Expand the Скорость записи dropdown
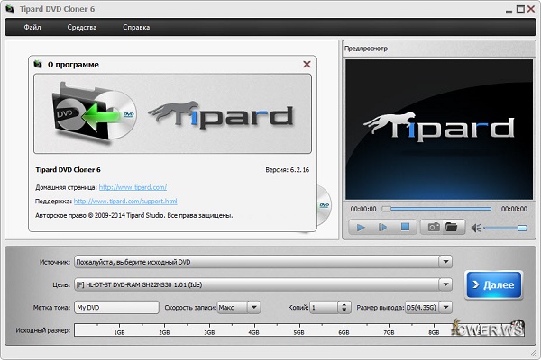The height and width of the screenshot is (360, 541). coord(254,307)
